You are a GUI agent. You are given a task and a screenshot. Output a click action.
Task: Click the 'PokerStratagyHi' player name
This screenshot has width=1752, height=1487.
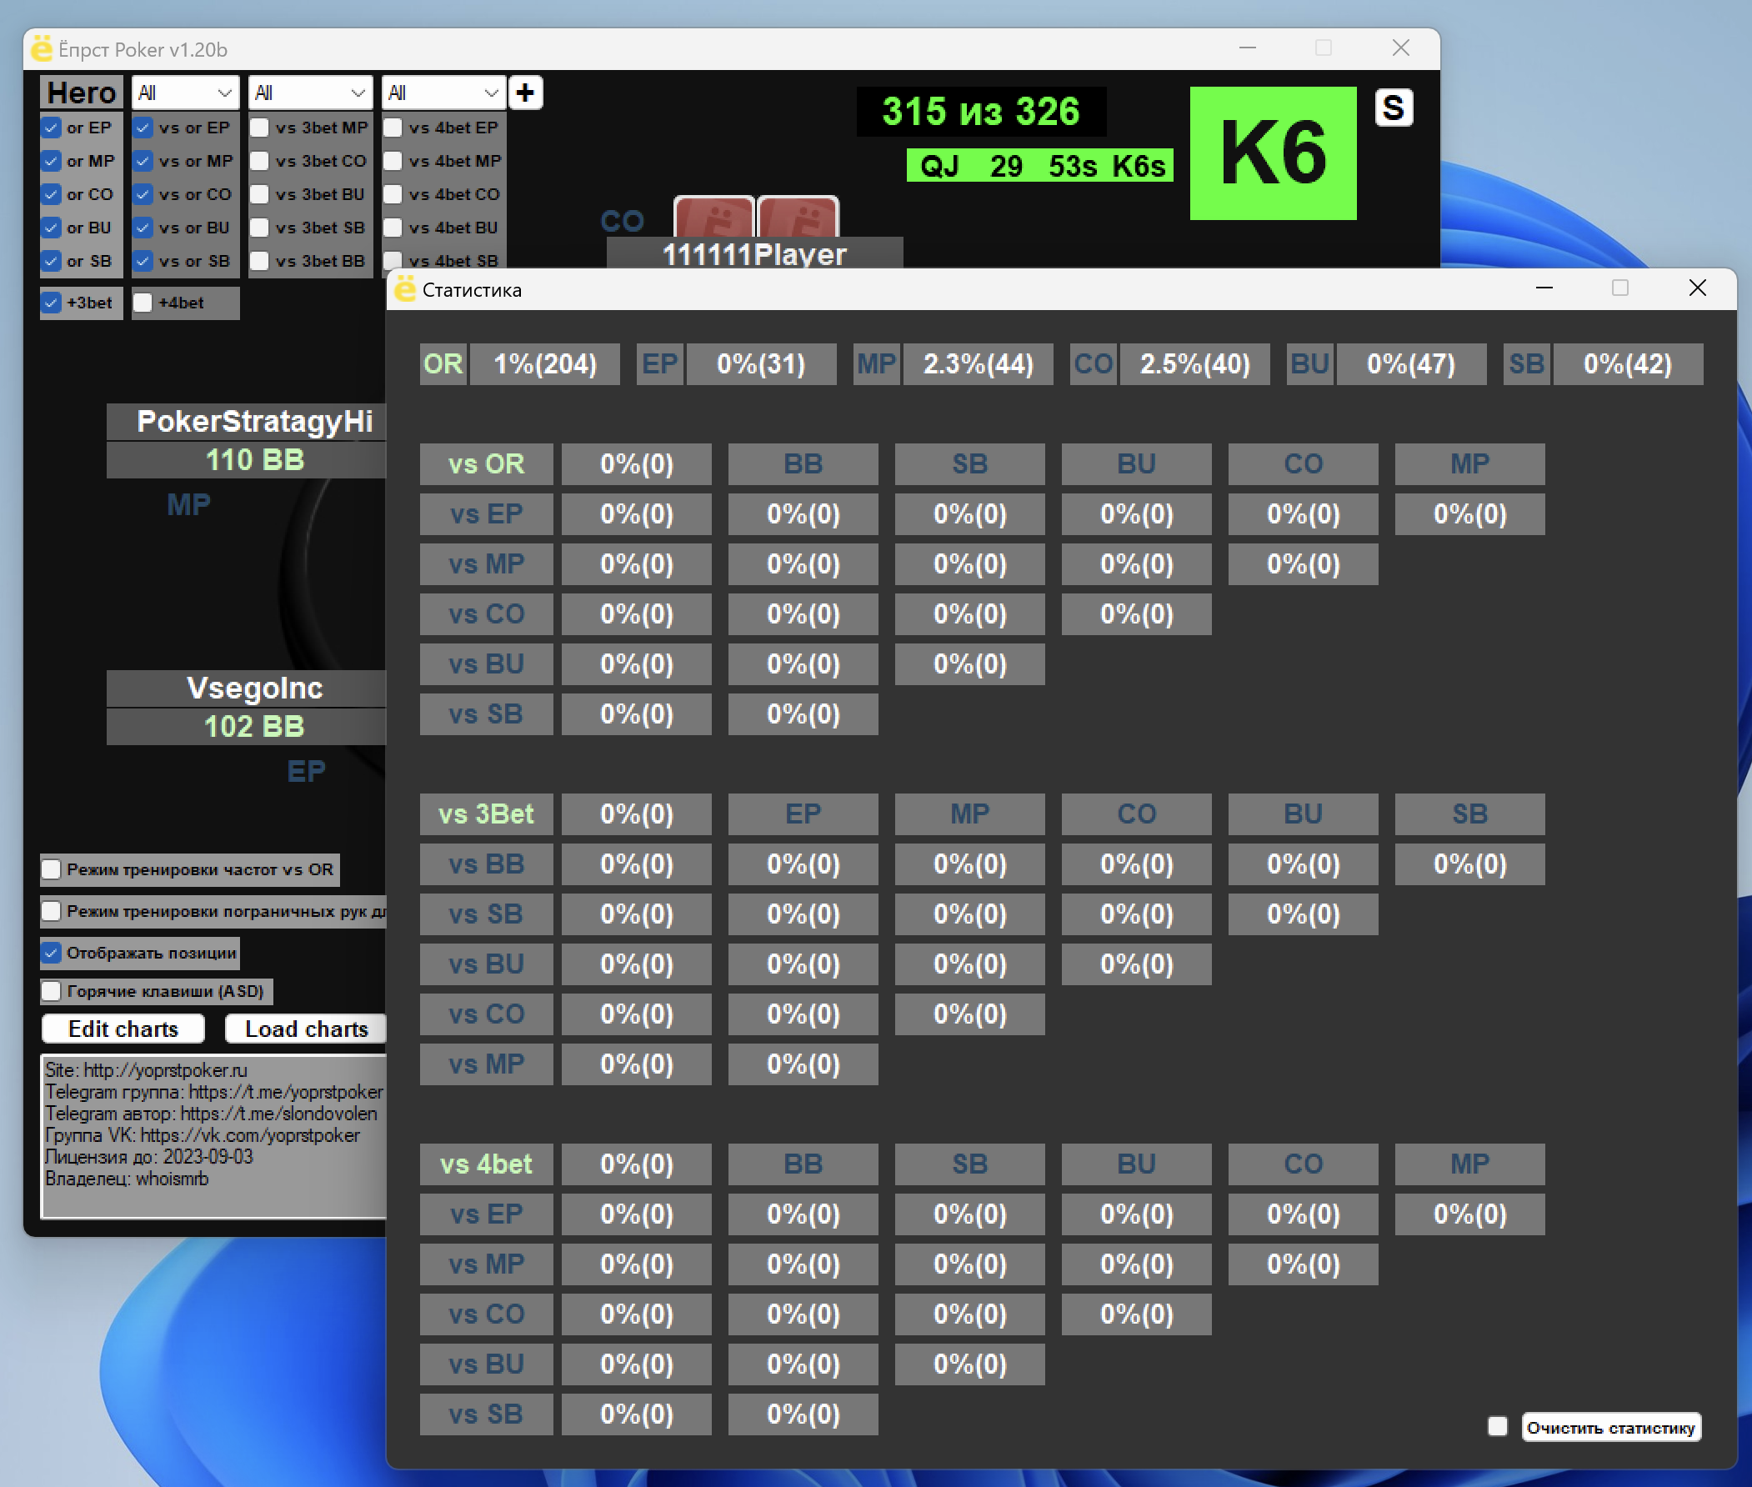point(246,422)
